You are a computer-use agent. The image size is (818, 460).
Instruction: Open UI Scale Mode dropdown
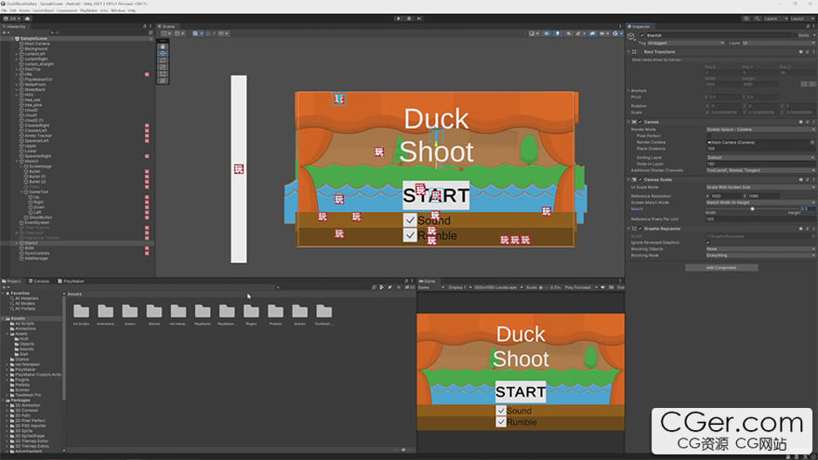(760, 187)
